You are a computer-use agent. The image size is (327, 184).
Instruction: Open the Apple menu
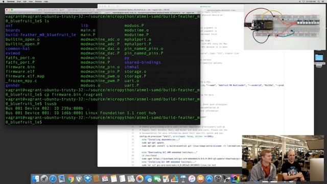coord(4,2)
